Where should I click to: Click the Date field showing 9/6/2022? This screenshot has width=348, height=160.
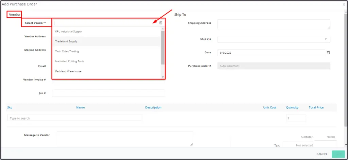(x=271, y=53)
